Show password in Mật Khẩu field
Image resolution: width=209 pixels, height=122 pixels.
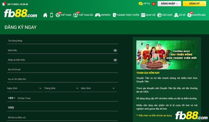[x=115, y=50]
